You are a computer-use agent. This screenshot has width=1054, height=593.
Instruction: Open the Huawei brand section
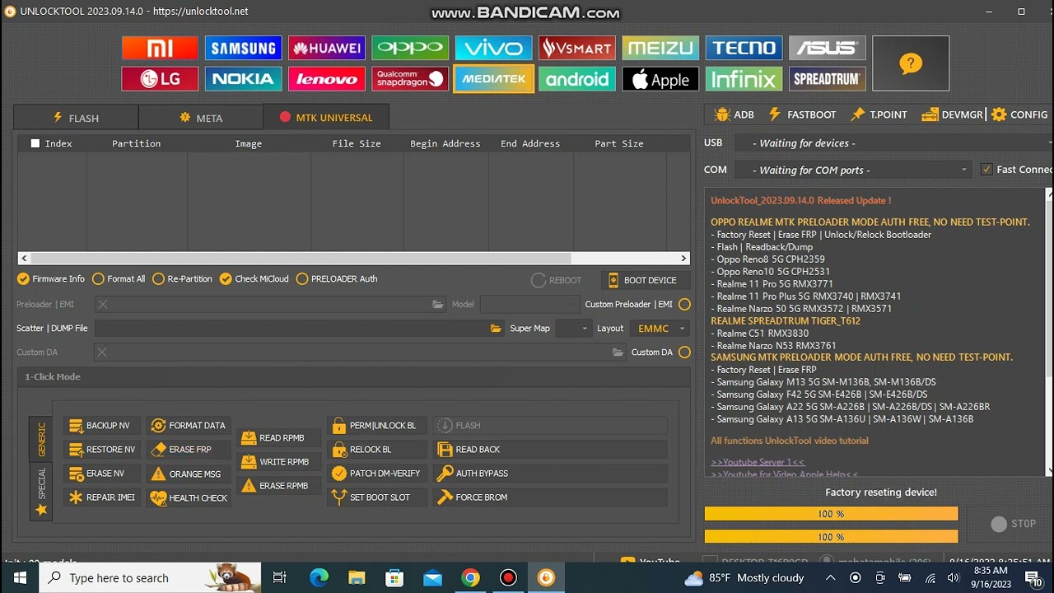click(x=327, y=48)
